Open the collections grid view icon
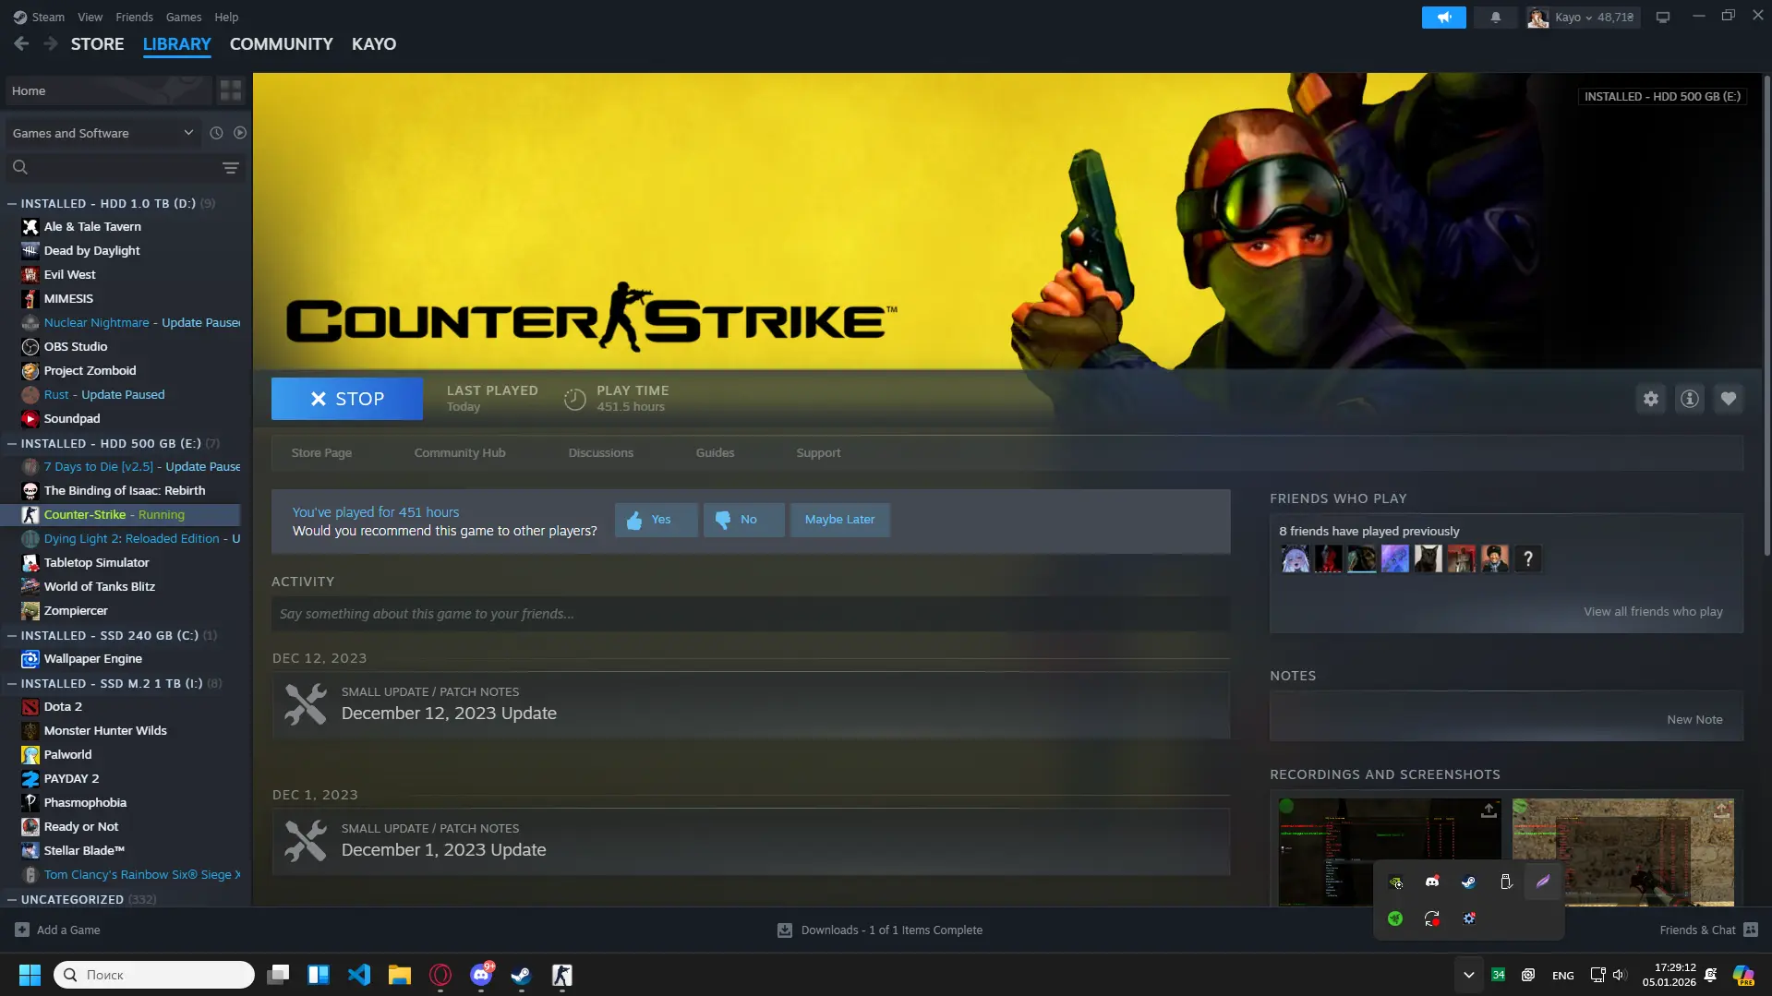The width and height of the screenshot is (1772, 996). click(x=231, y=90)
